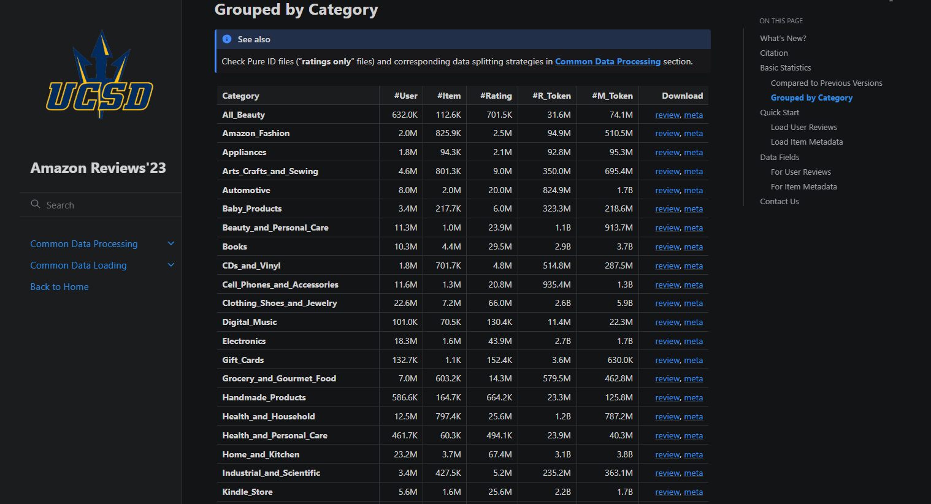Follow the Common Data Processing link in the note
This screenshot has width=931, height=504.
[608, 61]
